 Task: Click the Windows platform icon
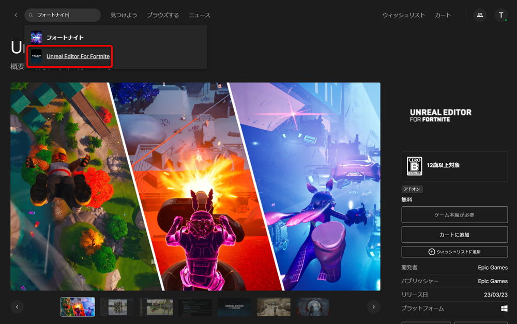point(504,308)
